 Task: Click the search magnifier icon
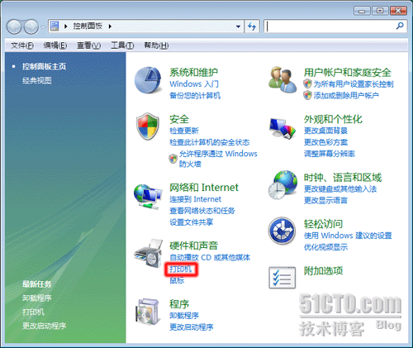[x=400, y=26]
